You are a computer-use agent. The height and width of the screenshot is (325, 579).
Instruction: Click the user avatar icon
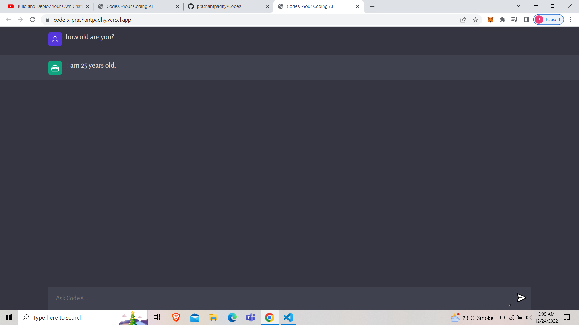[x=55, y=39]
